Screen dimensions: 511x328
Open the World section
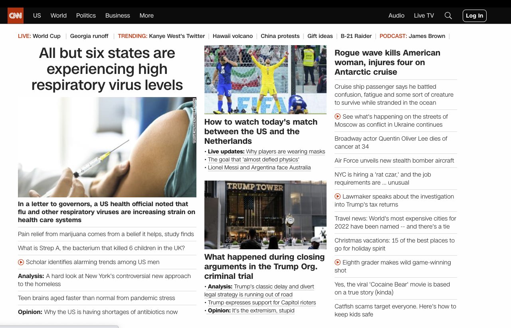click(59, 16)
